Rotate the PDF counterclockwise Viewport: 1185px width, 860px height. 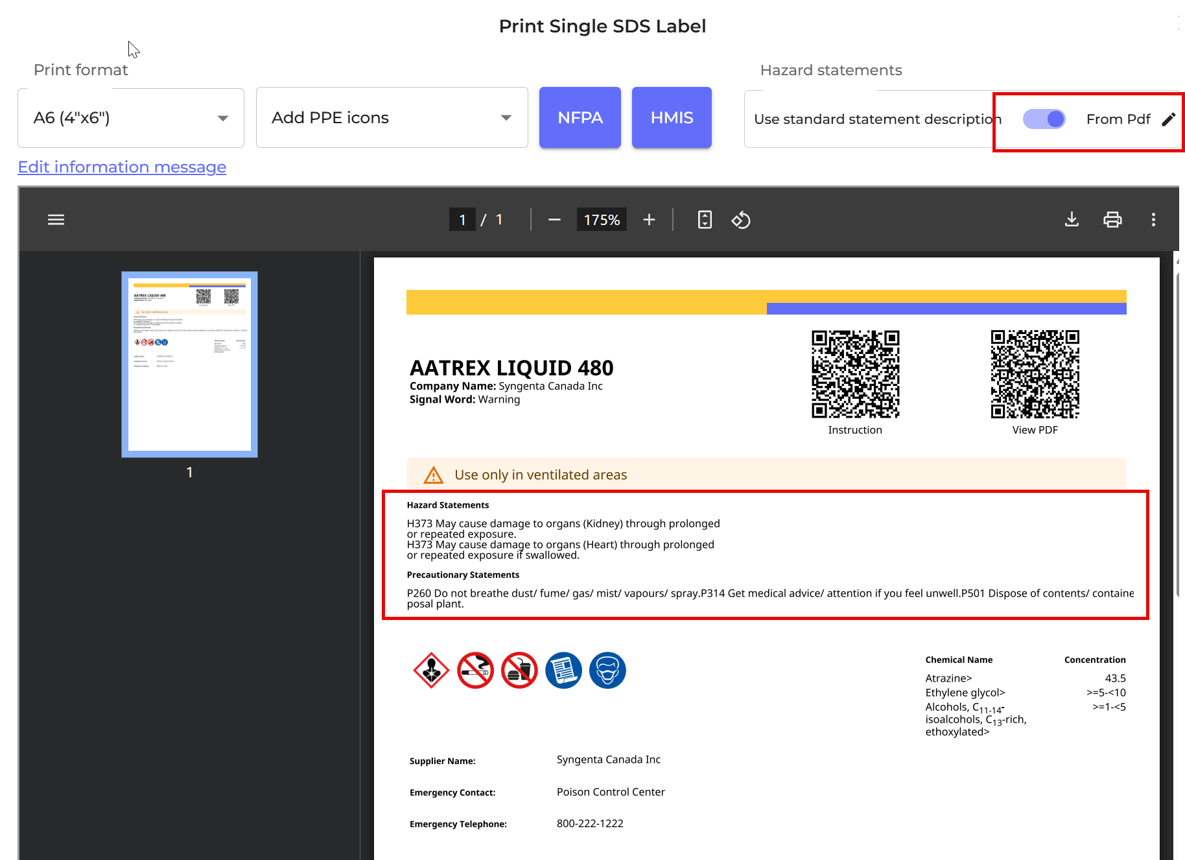pyautogui.click(x=741, y=220)
